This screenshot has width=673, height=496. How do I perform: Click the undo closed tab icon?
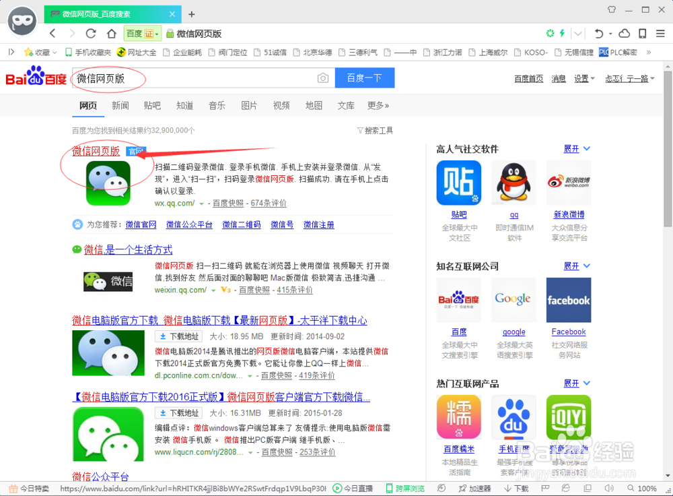599,34
